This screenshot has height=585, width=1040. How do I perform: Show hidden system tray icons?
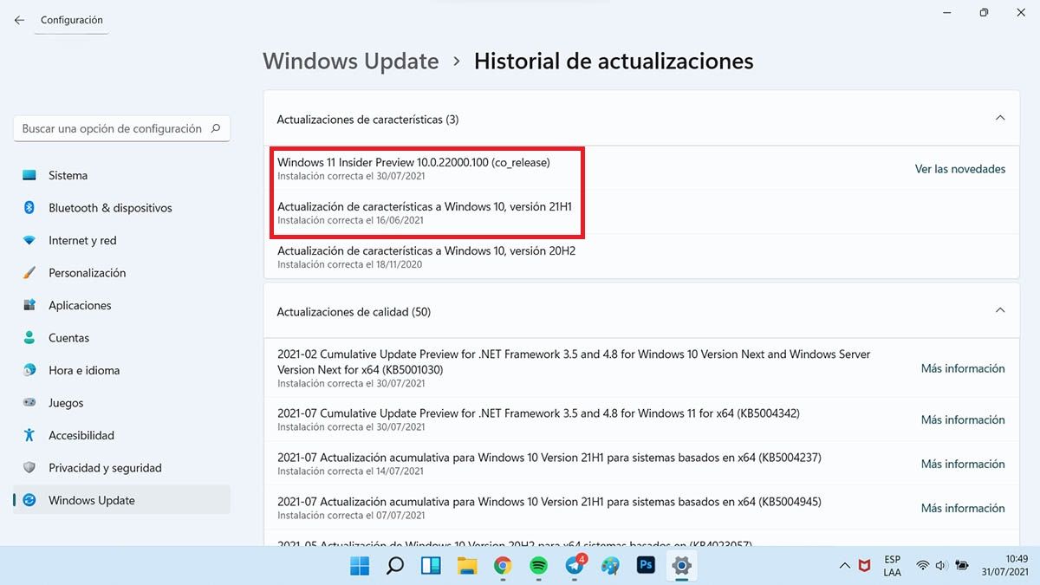click(x=845, y=566)
